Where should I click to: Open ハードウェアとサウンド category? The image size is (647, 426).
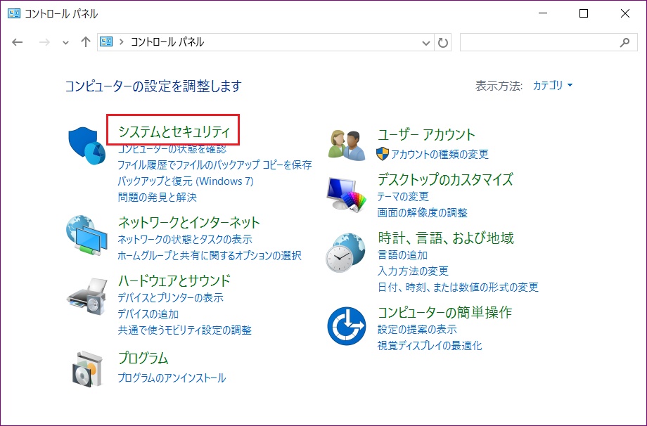[x=174, y=281]
